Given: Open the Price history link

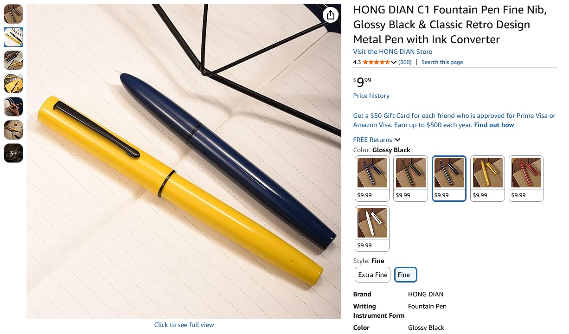Looking at the screenshot, I should coord(371,96).
